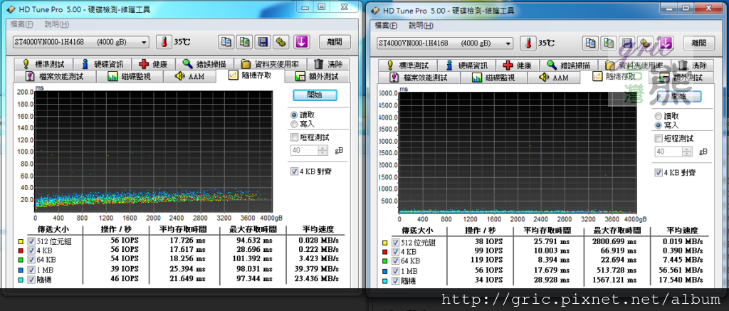729x311 pixels.
Task: Click yellow 512 位元組 swatch in left window
Action: coord(21,241)
